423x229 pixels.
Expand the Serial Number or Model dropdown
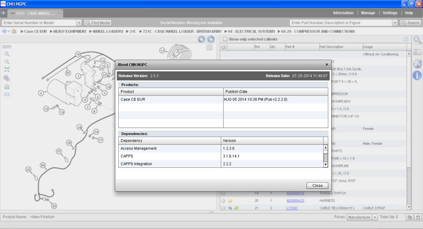pos(79,23)
